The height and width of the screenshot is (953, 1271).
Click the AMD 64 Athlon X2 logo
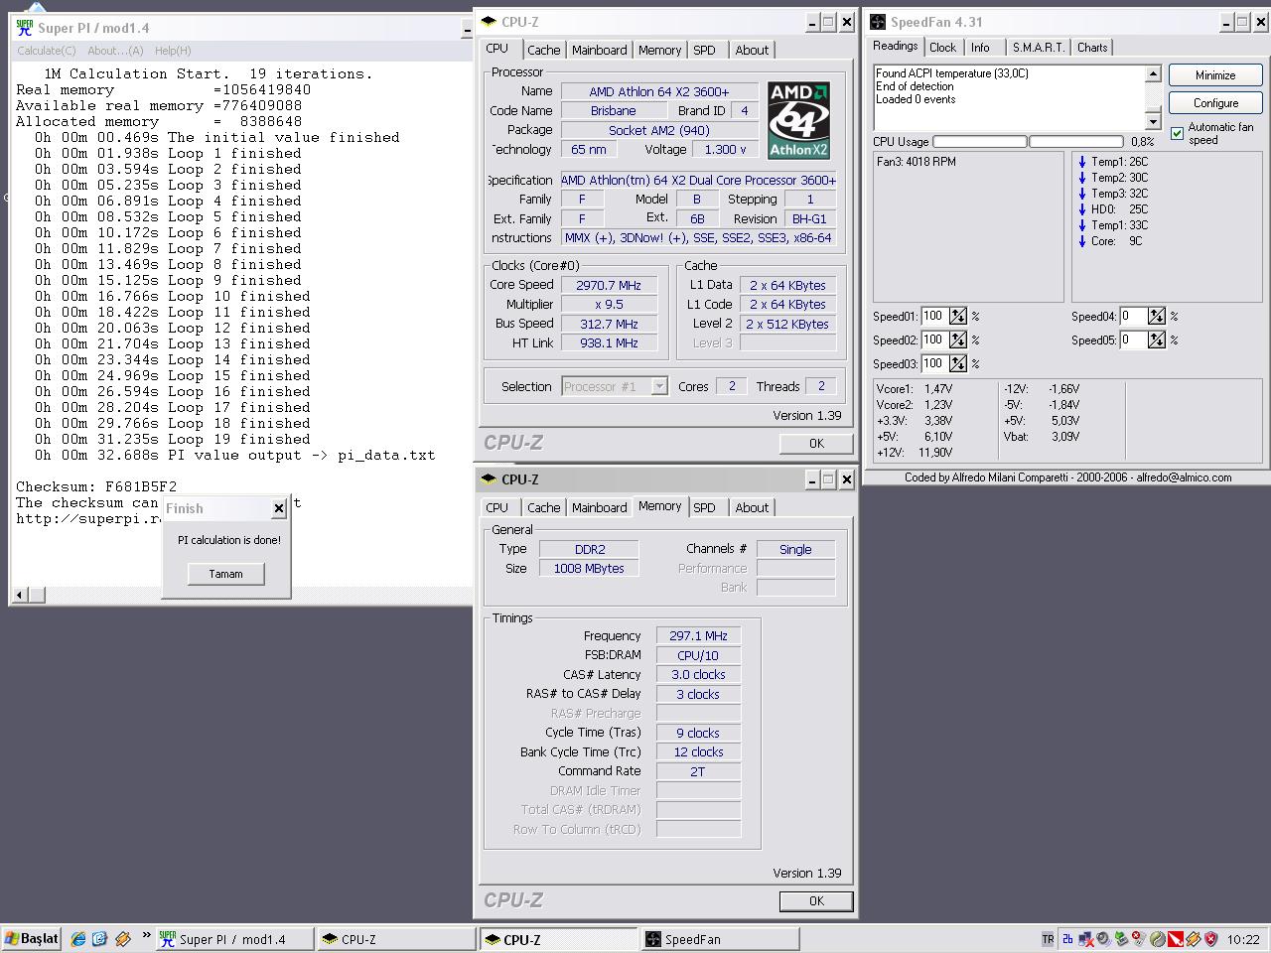coord(798,120)
